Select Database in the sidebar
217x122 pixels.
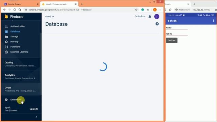click(15, 32)
